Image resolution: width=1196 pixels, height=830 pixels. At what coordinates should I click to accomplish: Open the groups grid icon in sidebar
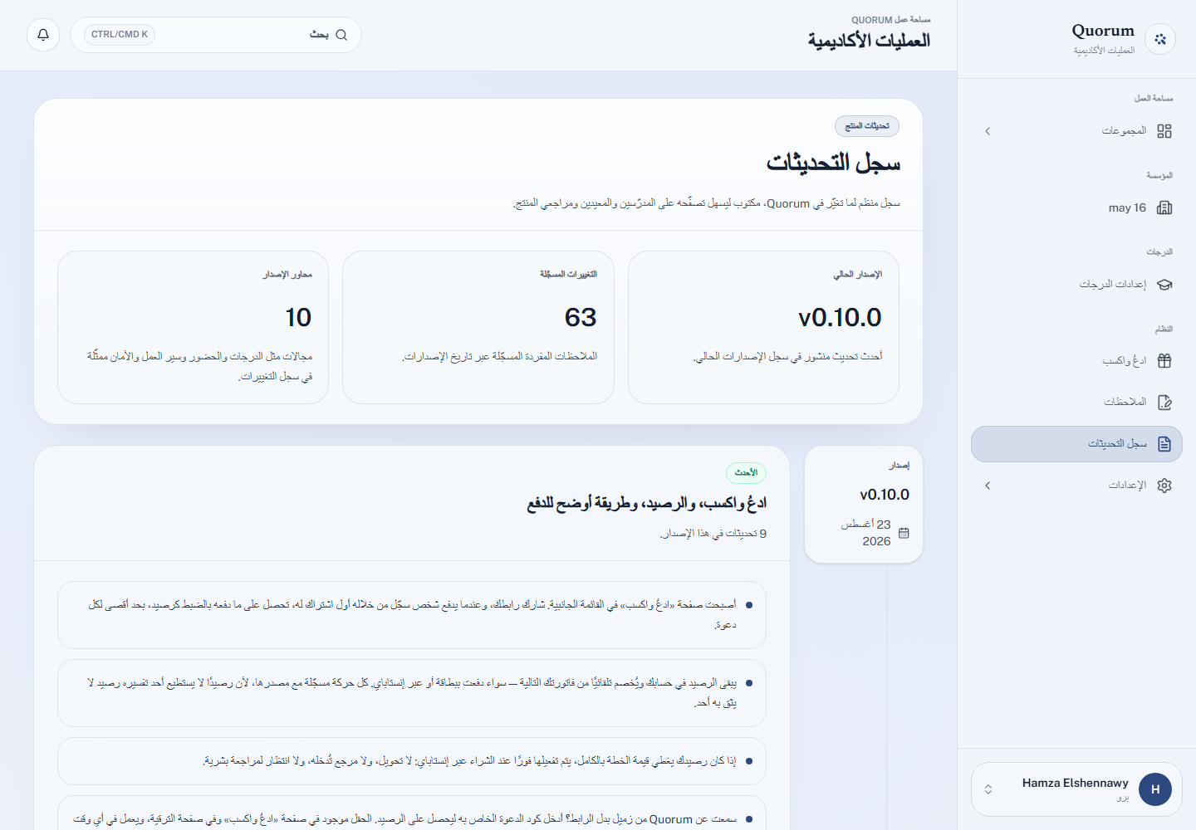coord(1164,131)
